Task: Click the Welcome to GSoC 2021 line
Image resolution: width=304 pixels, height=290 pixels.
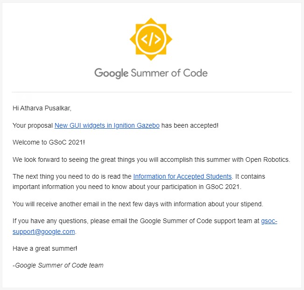Action: [49, 142]
